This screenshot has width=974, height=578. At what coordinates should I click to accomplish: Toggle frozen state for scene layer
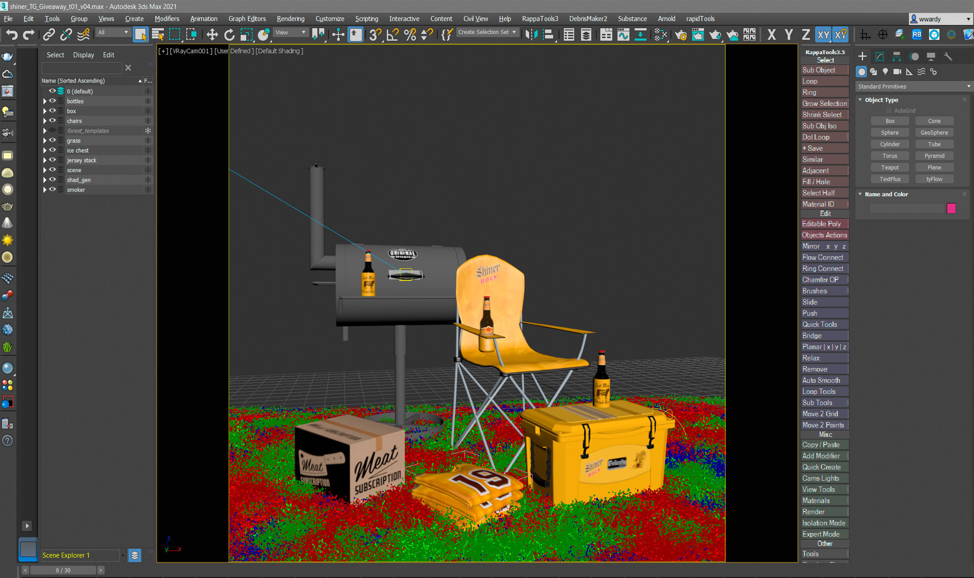[148, 170]
